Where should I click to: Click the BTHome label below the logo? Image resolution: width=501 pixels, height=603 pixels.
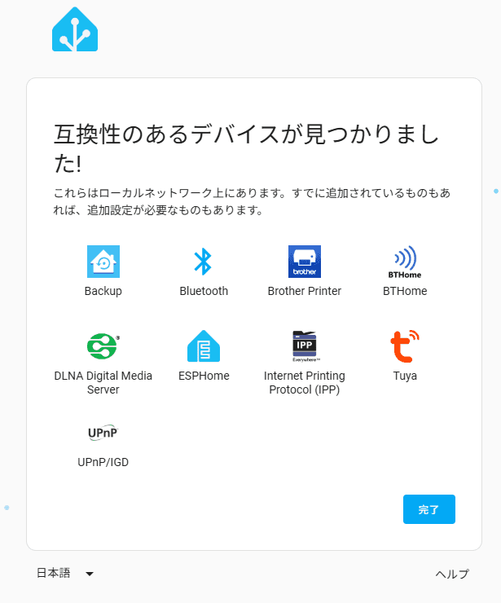[405, 291]
